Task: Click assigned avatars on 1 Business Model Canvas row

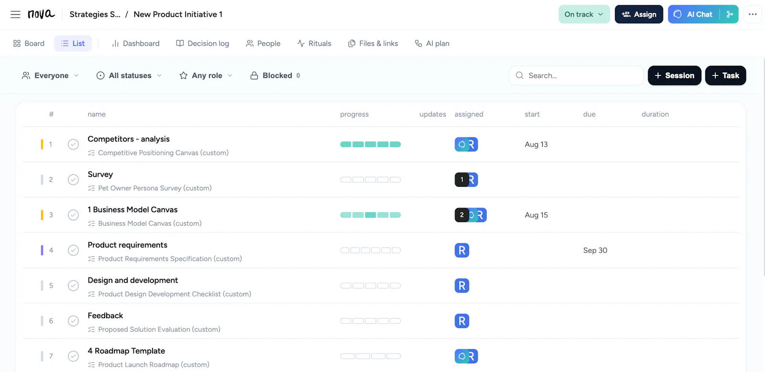Action: tap(470, 215)
